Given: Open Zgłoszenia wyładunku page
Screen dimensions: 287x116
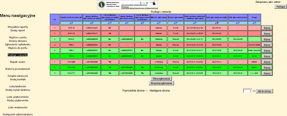Looking at the screenshot, I should point(18,44).
